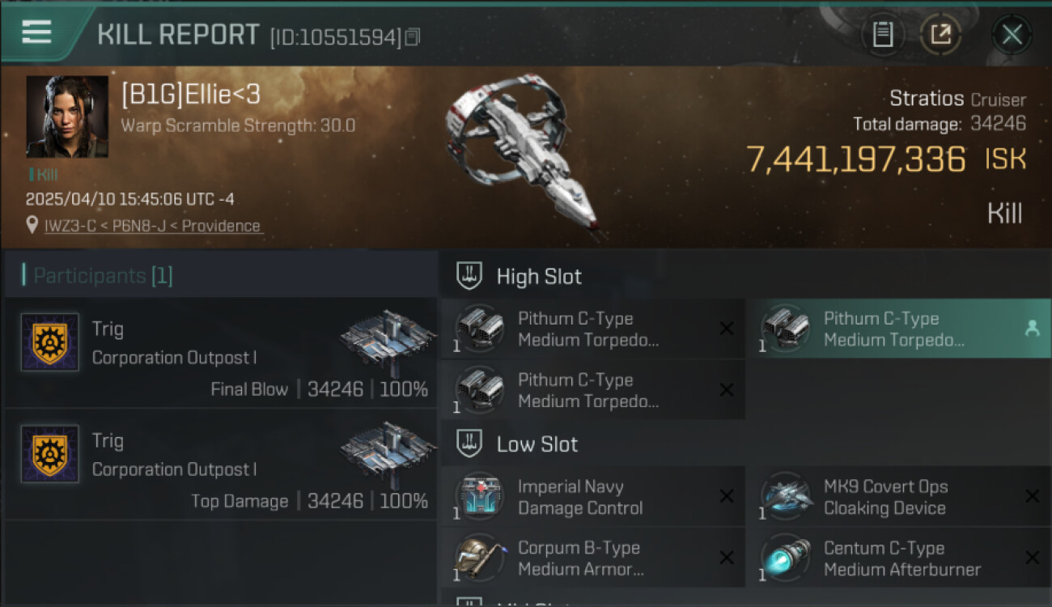1052x607 pixels.
Task: Open the hamburger main menu
Action: point(36,32)
